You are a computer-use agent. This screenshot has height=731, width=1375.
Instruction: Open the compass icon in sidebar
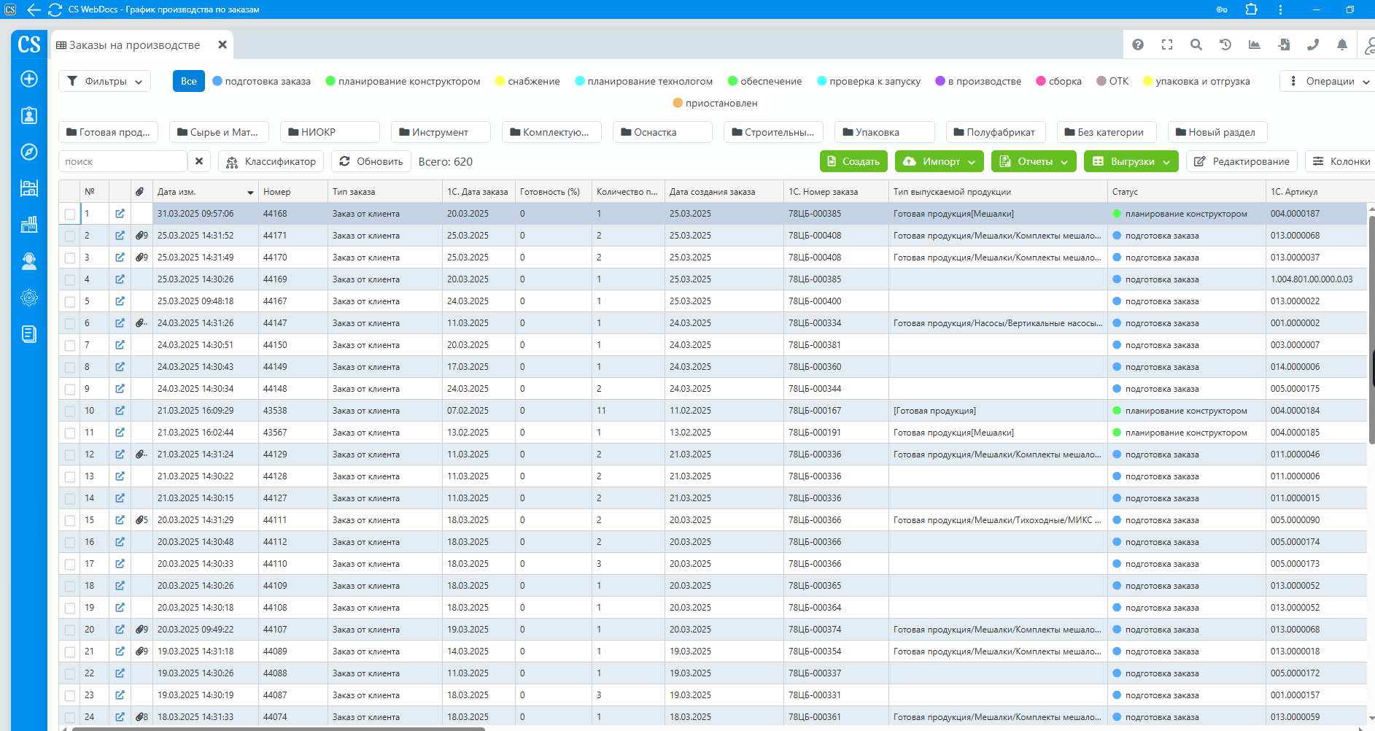coord(29,152)
